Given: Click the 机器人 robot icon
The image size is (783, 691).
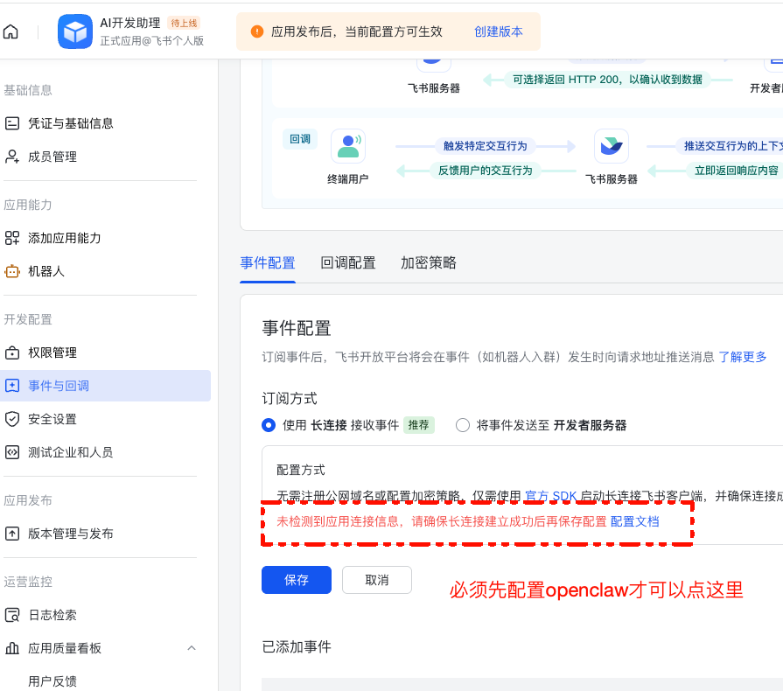Looking at the screenshot, I should coord(12,271).
